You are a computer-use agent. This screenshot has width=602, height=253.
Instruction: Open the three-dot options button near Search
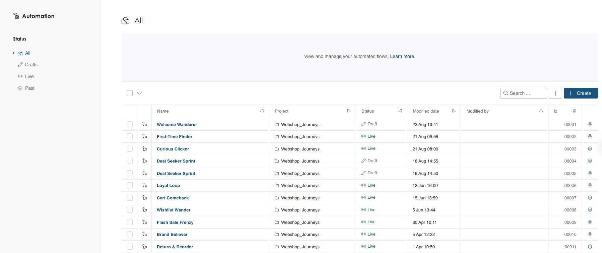coord(555,93)
